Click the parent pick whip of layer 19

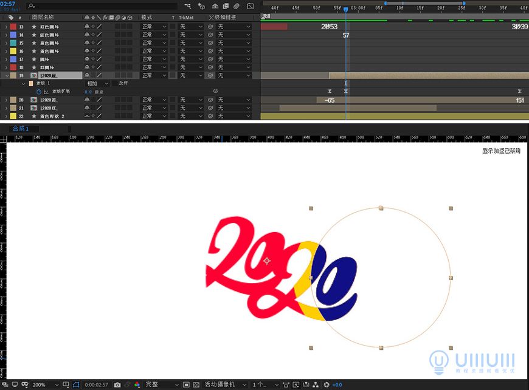click(210, 75)
